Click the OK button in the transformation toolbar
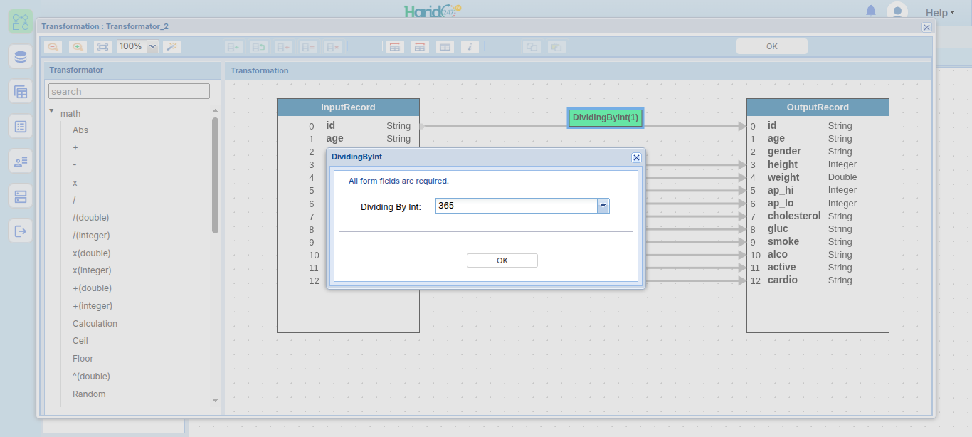This screenshot has height=437, width=972. 772,46
